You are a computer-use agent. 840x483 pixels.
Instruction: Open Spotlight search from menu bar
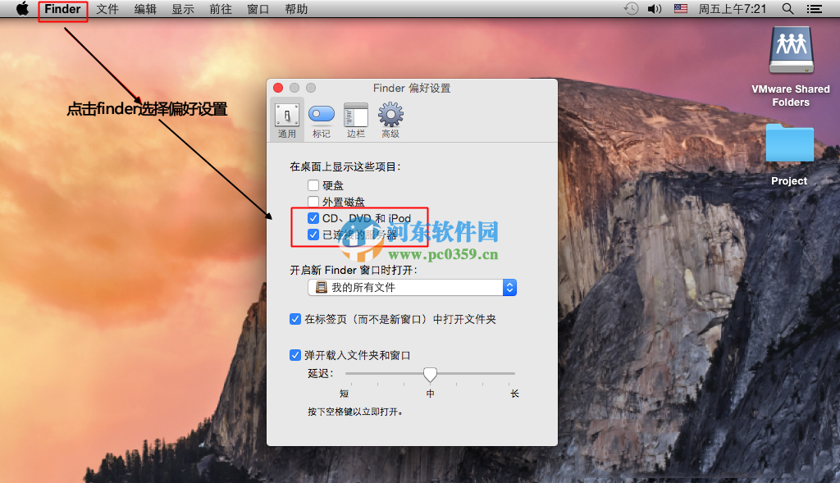[x=787, y=9]
